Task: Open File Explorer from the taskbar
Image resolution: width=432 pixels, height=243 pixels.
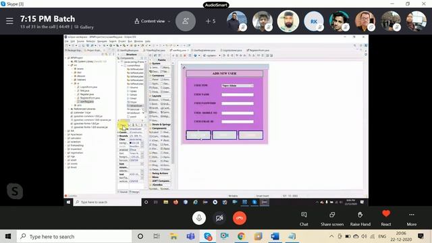Action: coord(173,236)
